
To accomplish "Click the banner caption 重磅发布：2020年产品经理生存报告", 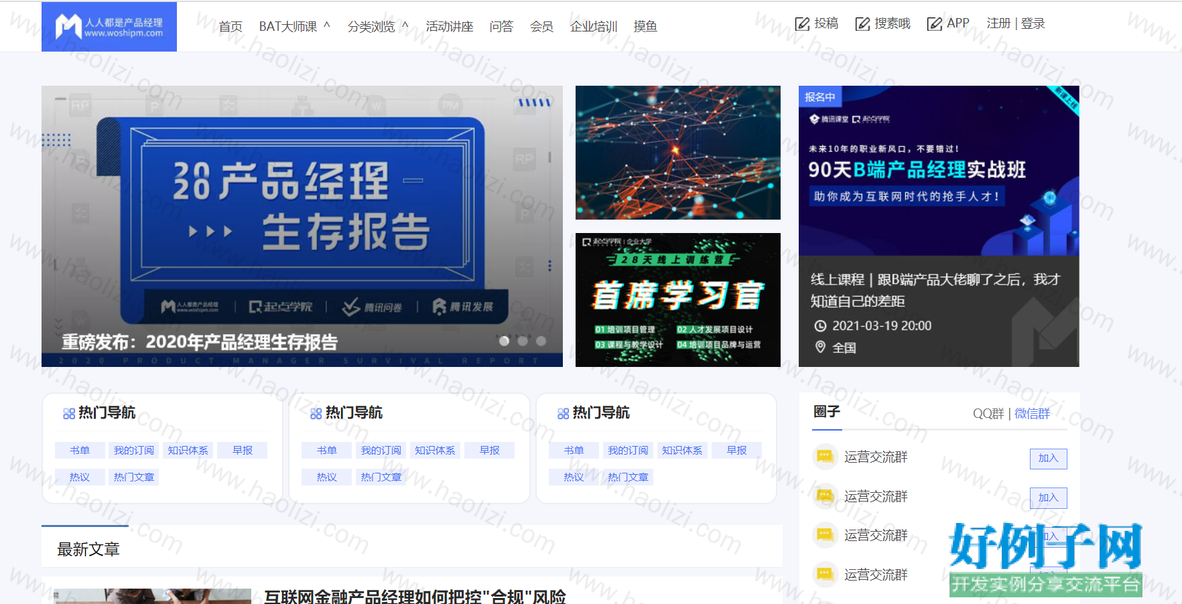I will tap(200, 342).
